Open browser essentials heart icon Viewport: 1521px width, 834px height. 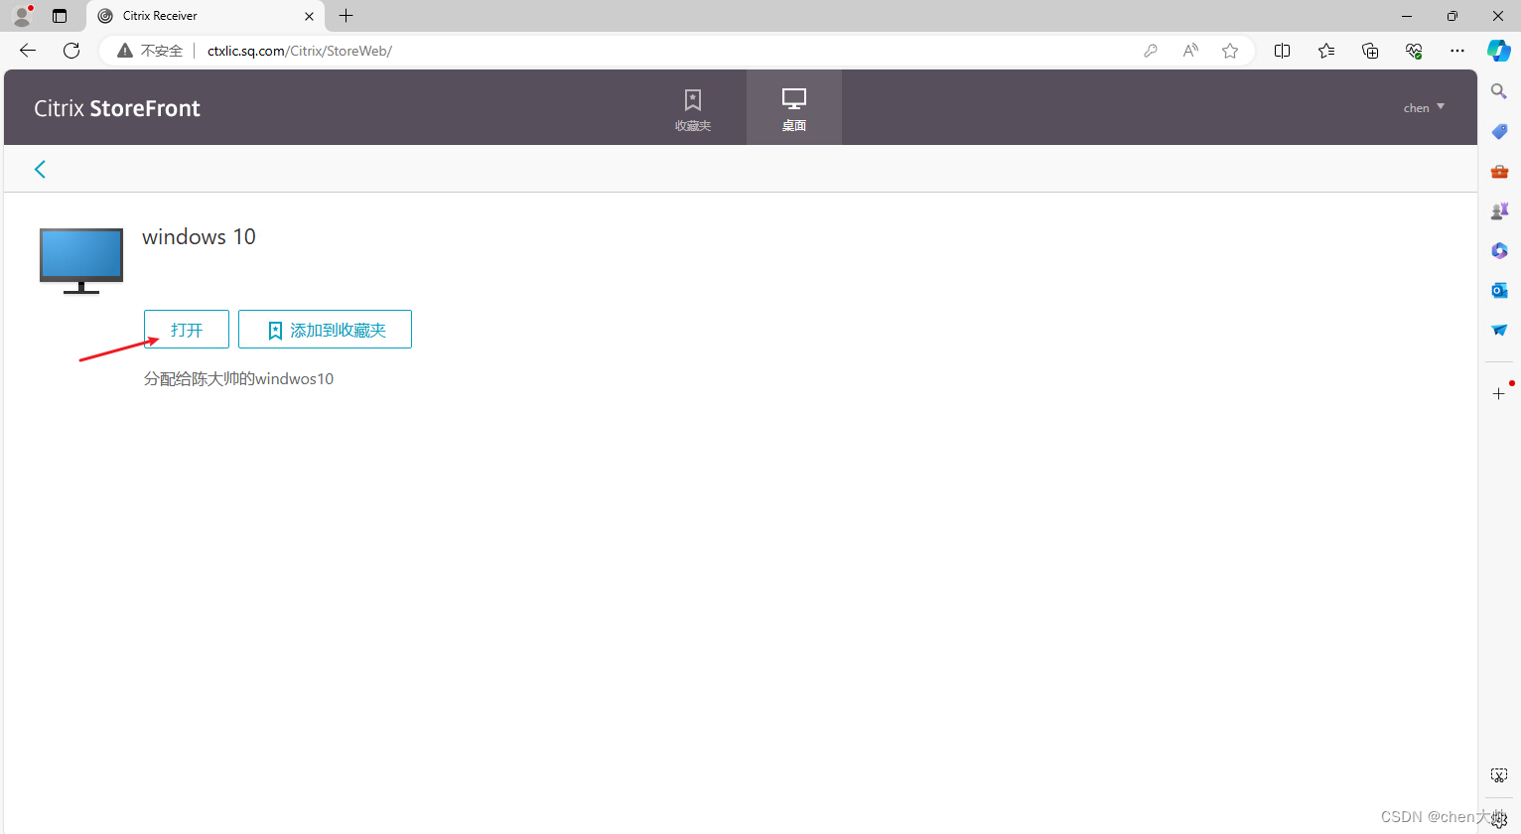pos(1414,51)
